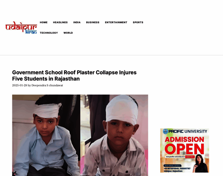Open author Deependra S chundawat's page
Viewport: 223px width, 176px height.
47,85
